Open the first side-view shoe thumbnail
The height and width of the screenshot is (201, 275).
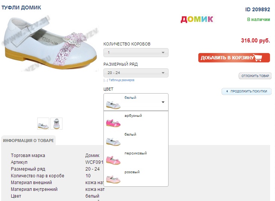tap(43, 124)
